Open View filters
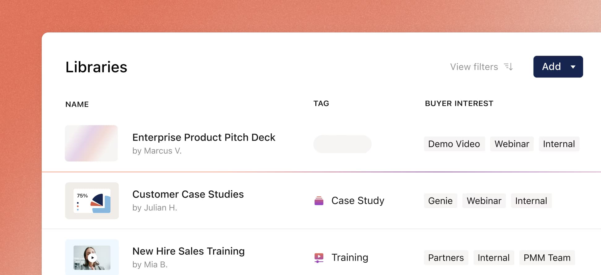 coord(474,67)
